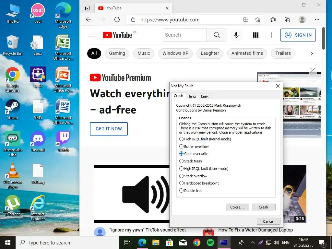
Task: Open the DxDiag file
Action: point(38,174)
